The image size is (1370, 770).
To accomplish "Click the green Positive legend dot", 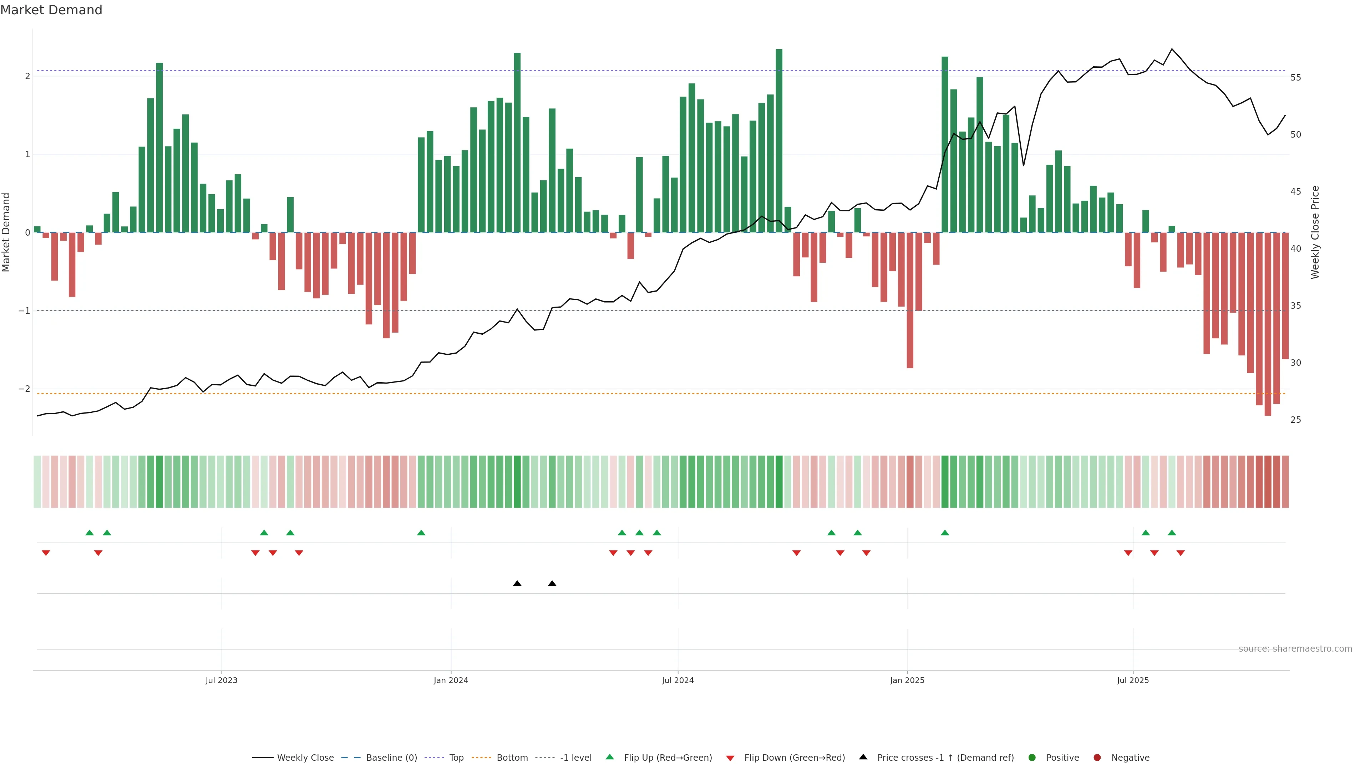I will tap(1032, 758).
